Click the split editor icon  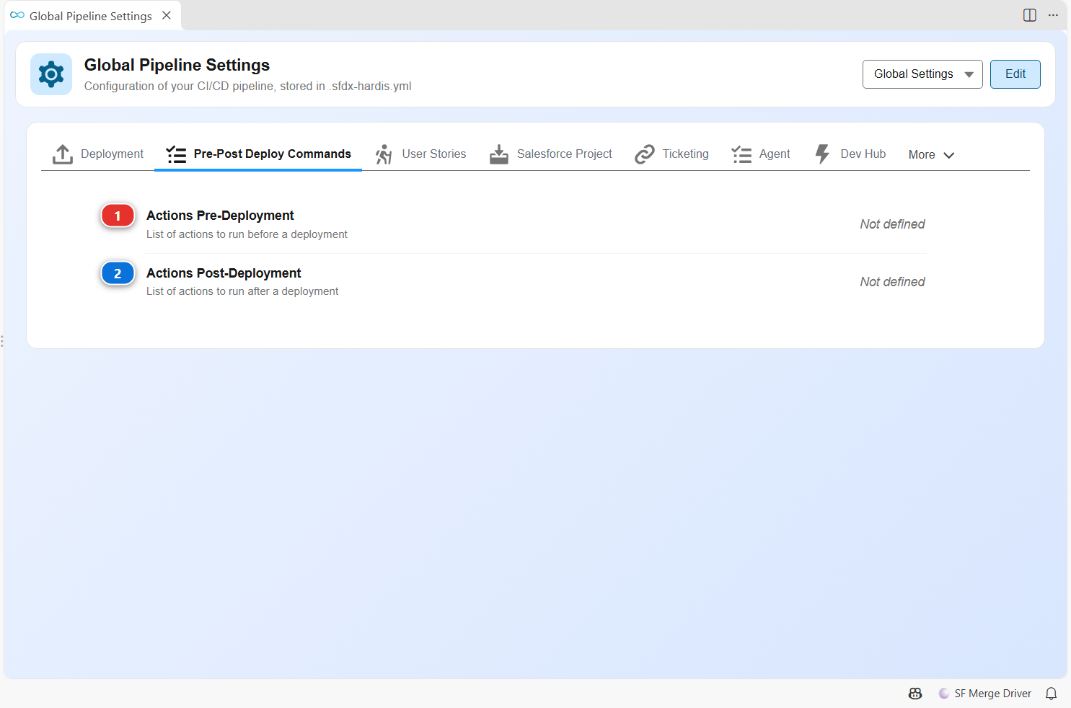click(1030, 15)
